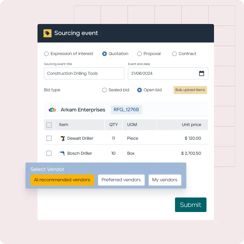
Task: Switch to Preferred vendors tab
Action: coord(121,180)
